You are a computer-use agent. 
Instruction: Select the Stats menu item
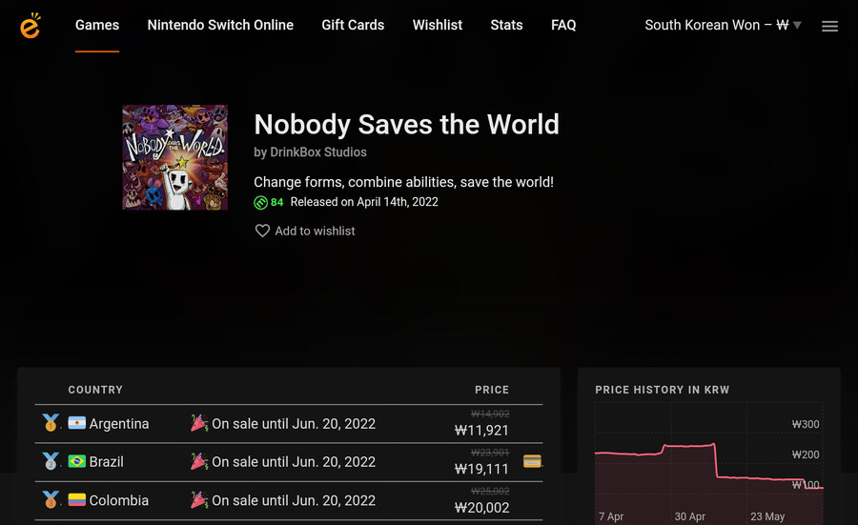pos(506,25)
